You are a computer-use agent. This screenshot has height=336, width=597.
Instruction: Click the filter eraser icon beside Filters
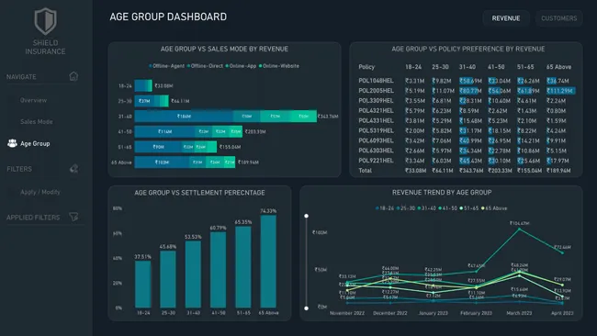pyautogui.click(x=73, y=169)
